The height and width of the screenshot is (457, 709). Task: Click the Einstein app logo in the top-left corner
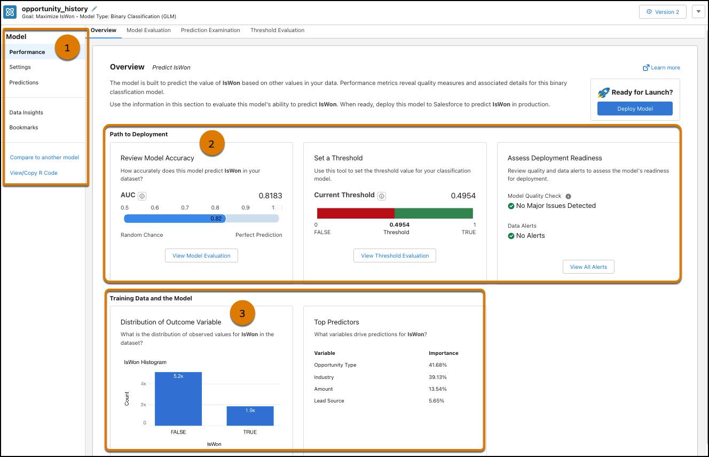(9, 12)
